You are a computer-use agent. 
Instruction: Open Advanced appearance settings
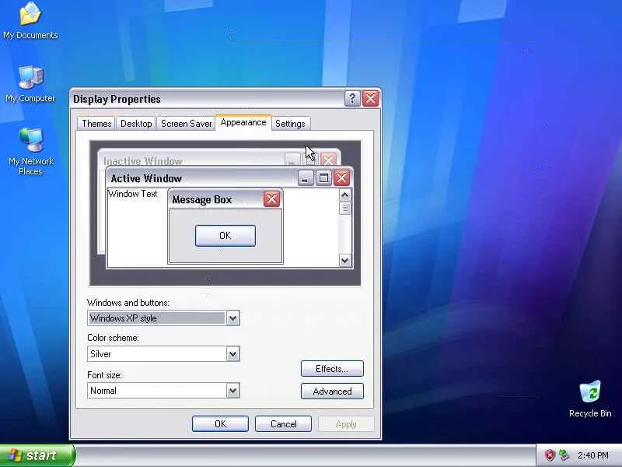[x=332, y=392]
